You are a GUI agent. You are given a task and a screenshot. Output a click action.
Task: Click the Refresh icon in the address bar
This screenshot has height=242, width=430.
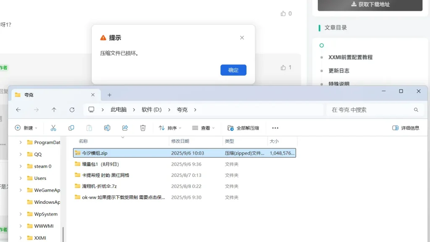tap(72, 110)
